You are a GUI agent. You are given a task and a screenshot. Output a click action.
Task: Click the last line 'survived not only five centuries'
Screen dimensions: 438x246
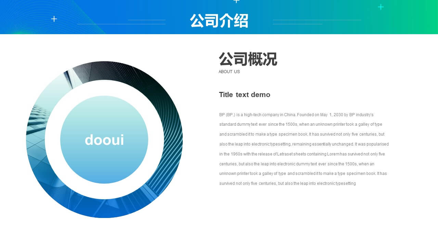click(287, 183)
